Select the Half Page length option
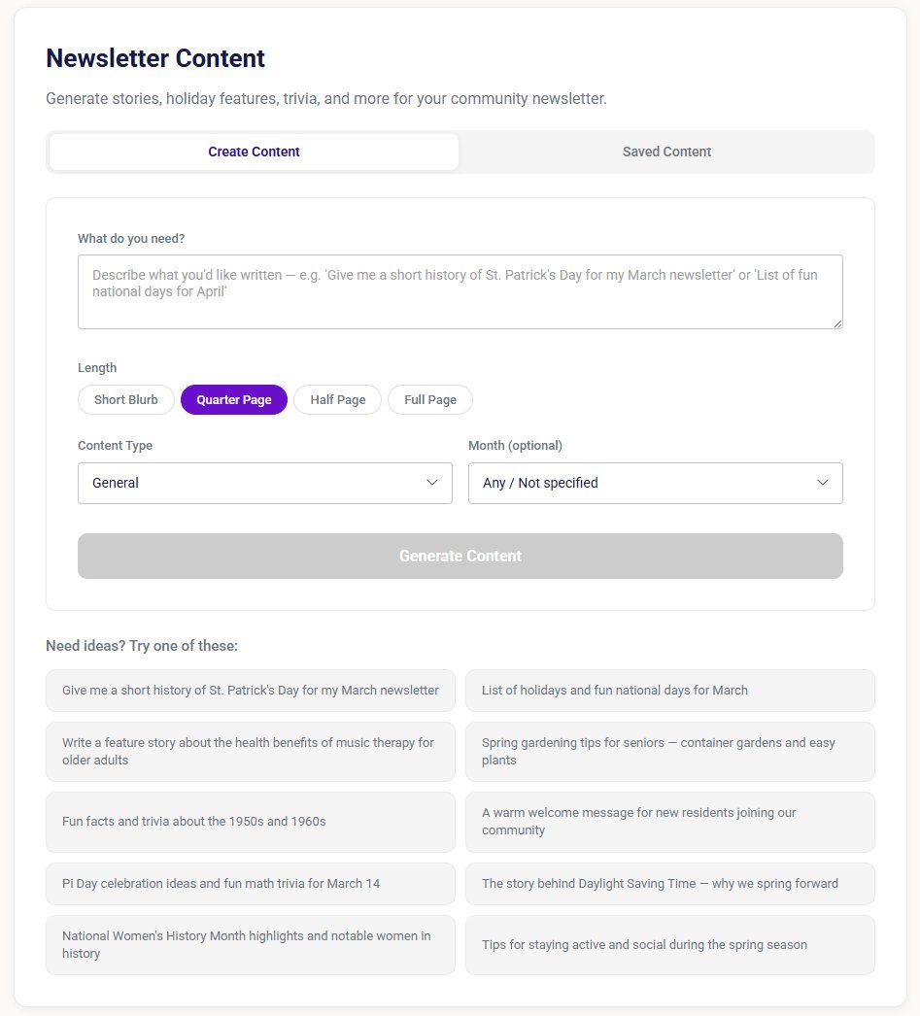This screenshot has width=920, height=1016. coord(337,399)
